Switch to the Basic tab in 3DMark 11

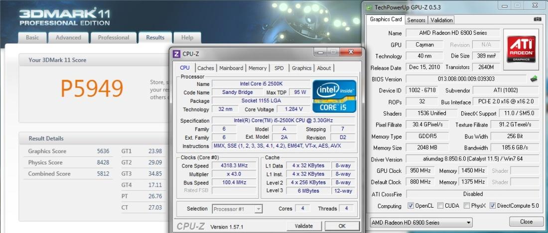32,38
